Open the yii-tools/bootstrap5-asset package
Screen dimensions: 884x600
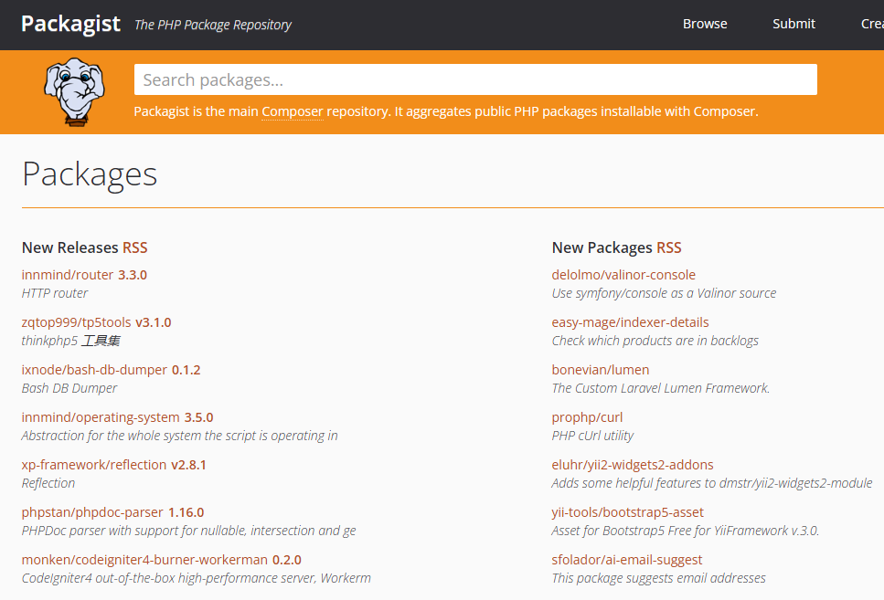pos(627,512)
